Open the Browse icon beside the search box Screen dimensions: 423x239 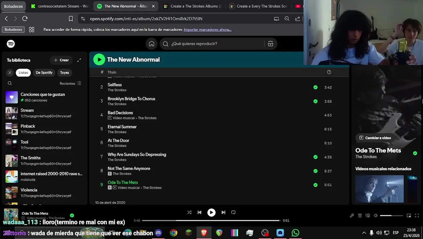[x=270, y=44]
